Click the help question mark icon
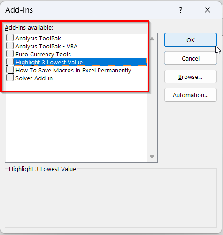The height and width of the screenshot is (235, 223). pos(181,10)
